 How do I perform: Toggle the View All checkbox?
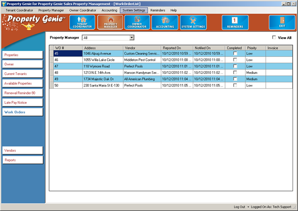pos(274,37)
